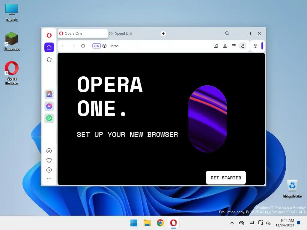The image size is (307, 230).
Task: Take a snapshot with camera icon
Action: point(225,46)
